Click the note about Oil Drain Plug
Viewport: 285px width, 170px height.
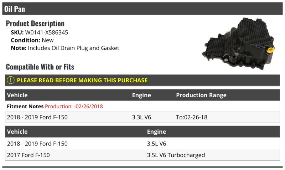click(65, 48)
